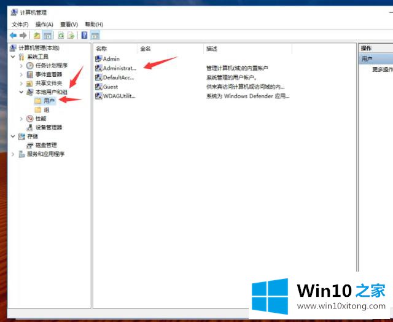393x322 pixels.
Task: Click the DefaultAccount user icon
Action: pyautogui.click(x=98, y=77)
